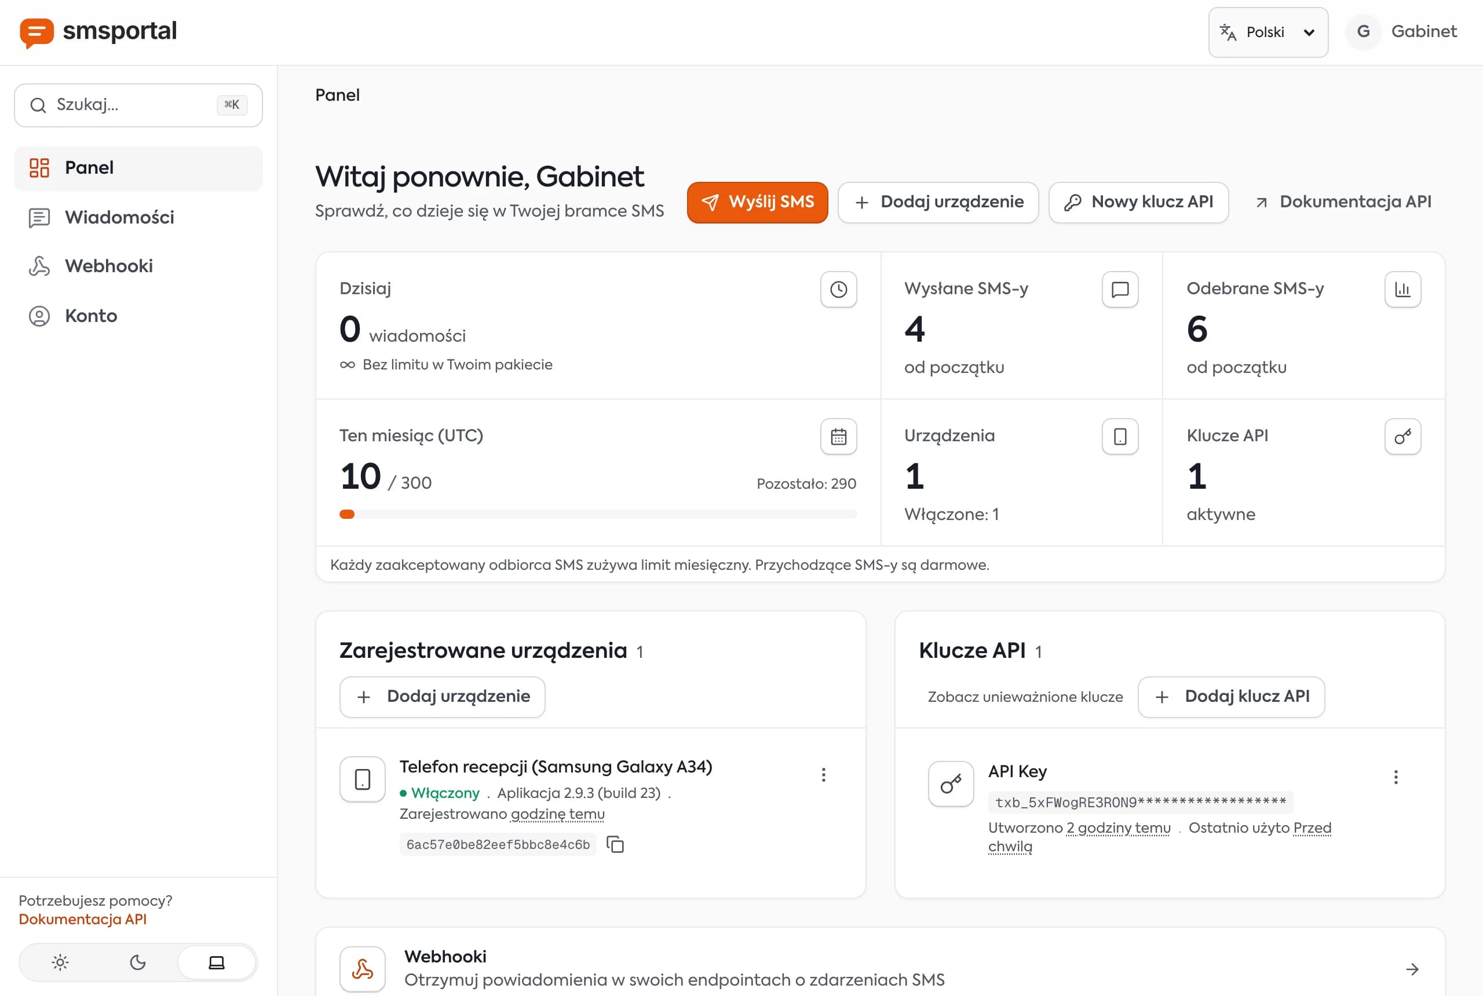Click the Panel breadcrumb title
This screenshot has height=996, width=1483.
click(x=337, y=96)
